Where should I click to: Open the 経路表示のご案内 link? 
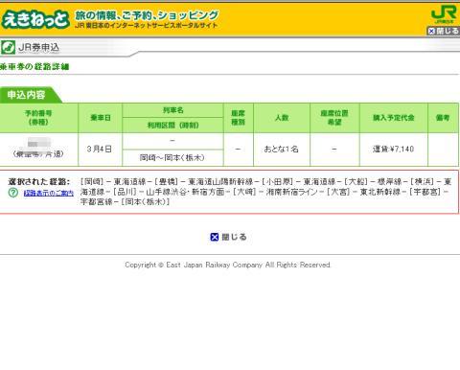[x=49, y=193]
